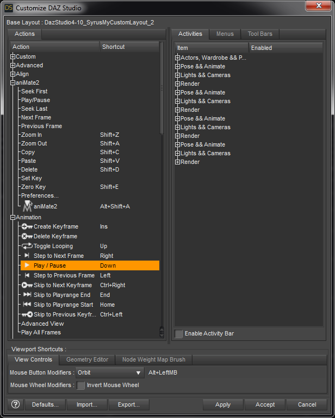The image size is (335, 418).
Task: Toggle the Invert Mouse Wheel checkbox
Action: pos(80,385)
